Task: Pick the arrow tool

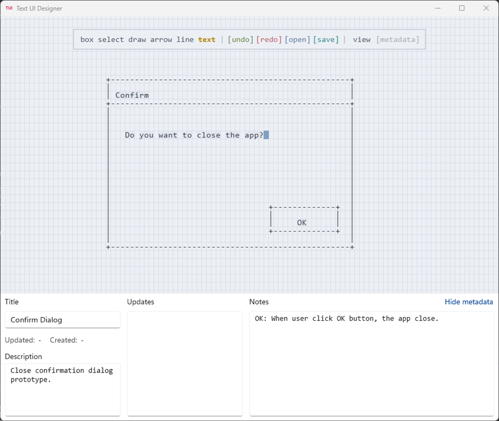Action: pos(161,40)
